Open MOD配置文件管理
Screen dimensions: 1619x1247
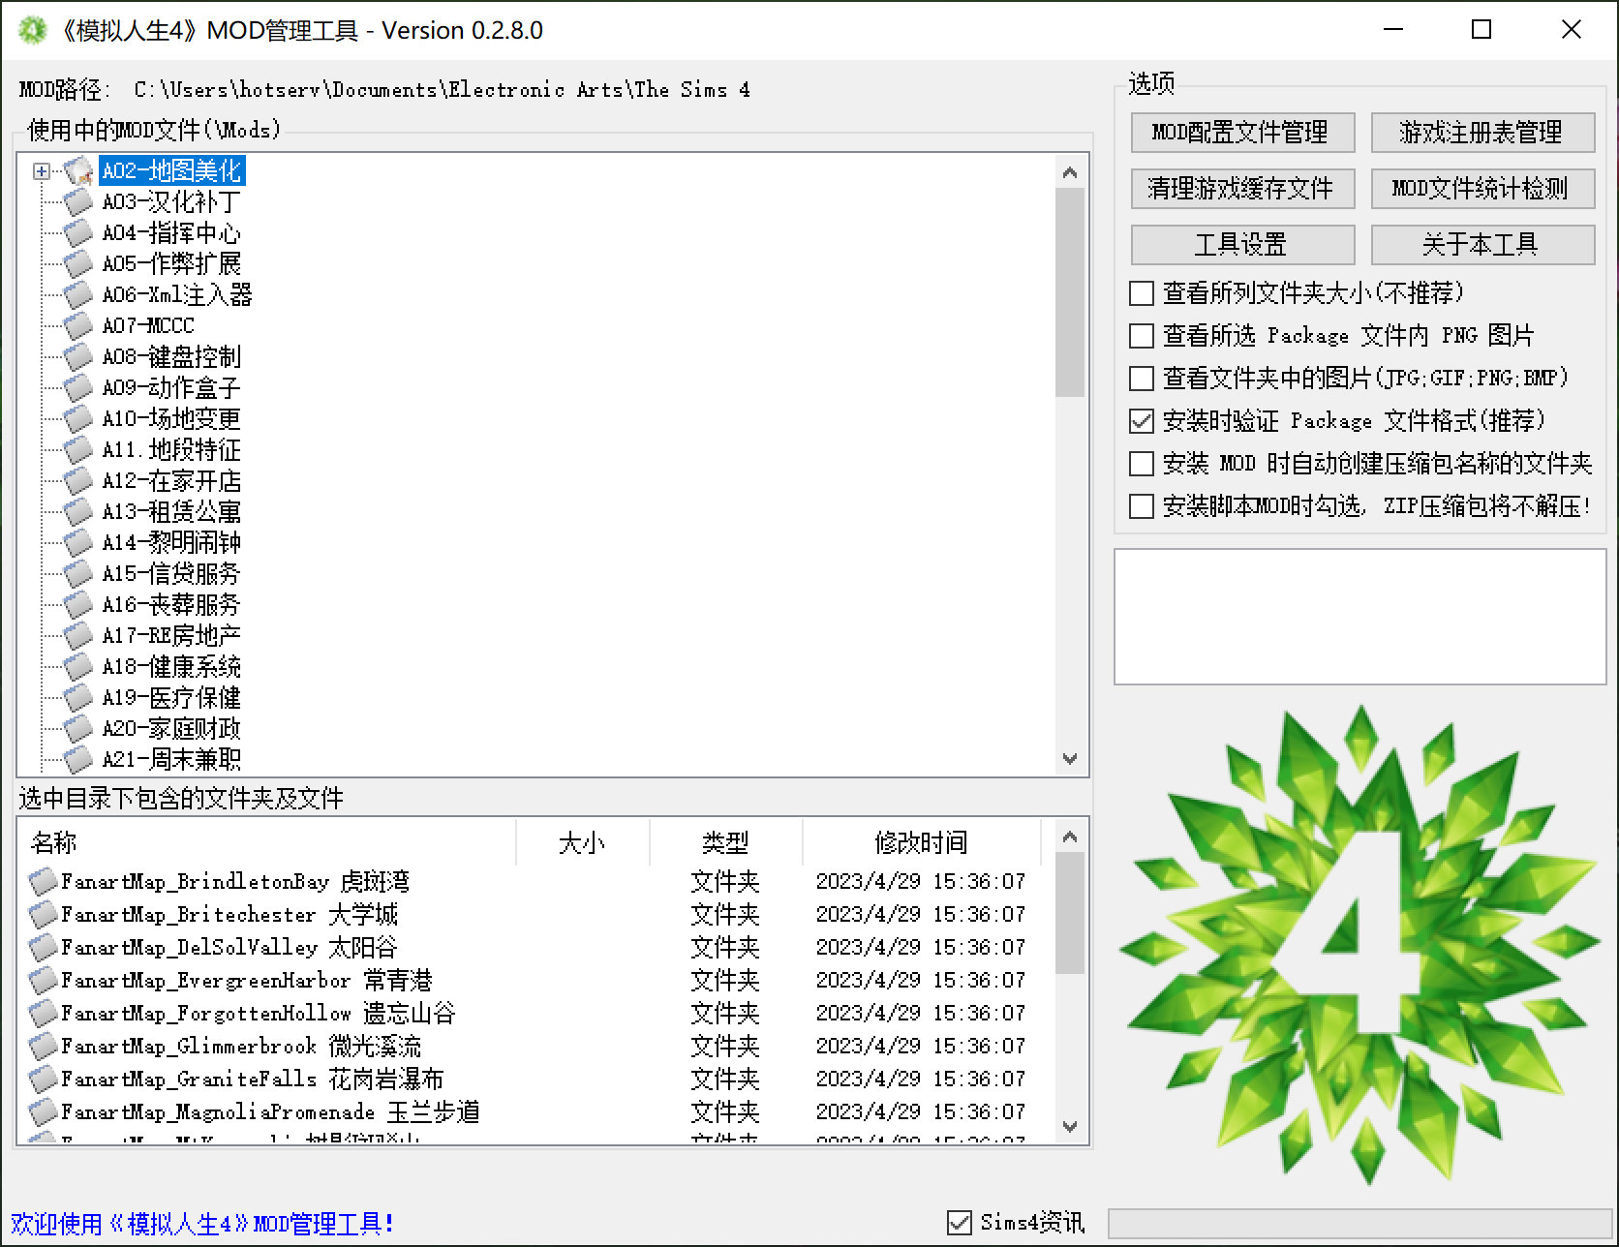pos(1242,133)
